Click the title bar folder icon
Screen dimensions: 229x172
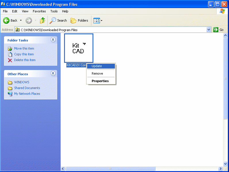click(x=3, y=4)
